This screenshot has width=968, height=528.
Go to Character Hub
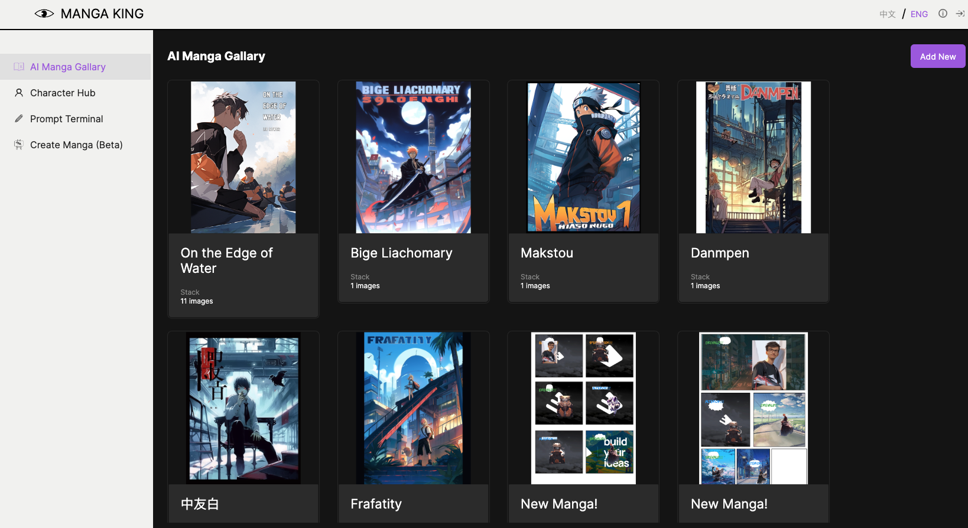pyautogui.click(x=75, y=93)
